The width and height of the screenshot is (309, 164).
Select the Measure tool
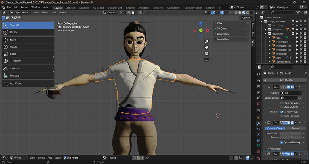[x=28, y=75]
